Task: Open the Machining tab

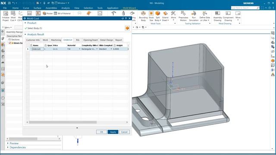Action: tap(56, 40)
